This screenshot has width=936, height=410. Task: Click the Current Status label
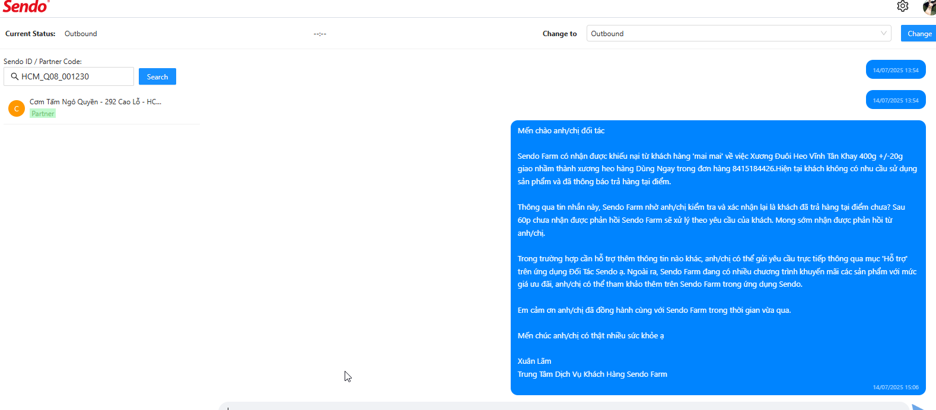[x=30, y=34]
